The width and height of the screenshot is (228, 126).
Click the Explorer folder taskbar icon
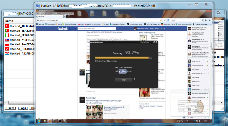45,121
